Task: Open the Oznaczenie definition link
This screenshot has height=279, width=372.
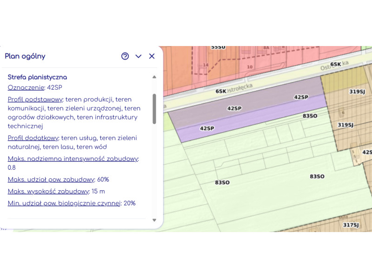Action: (x=26, y=87)
